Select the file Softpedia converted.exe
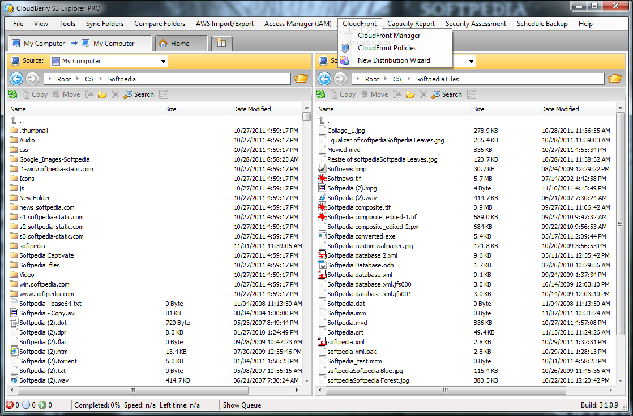Screen dimensions: 633x416 [x=361, y=236]
